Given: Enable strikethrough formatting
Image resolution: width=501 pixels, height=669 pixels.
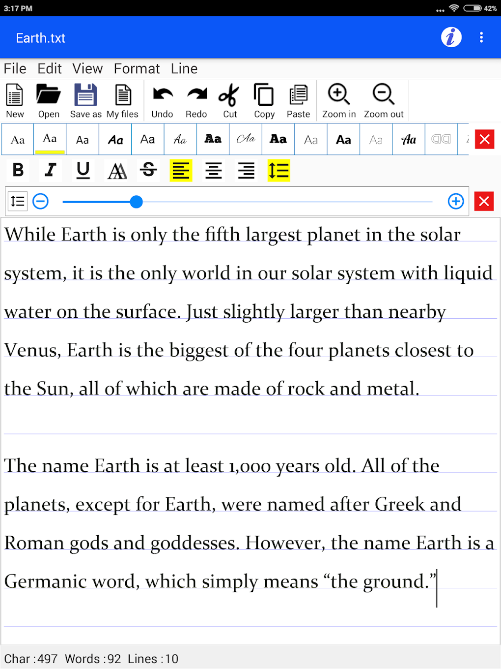Looking at the screenshot, I should (x=148, y=170).
